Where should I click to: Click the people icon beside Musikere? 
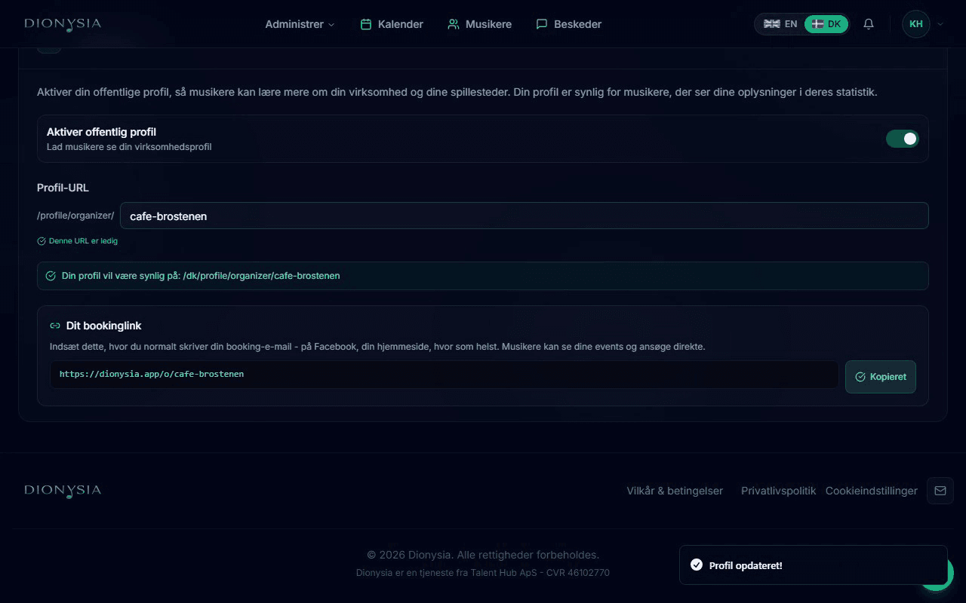pyautogui.click(x=454, y=24)
